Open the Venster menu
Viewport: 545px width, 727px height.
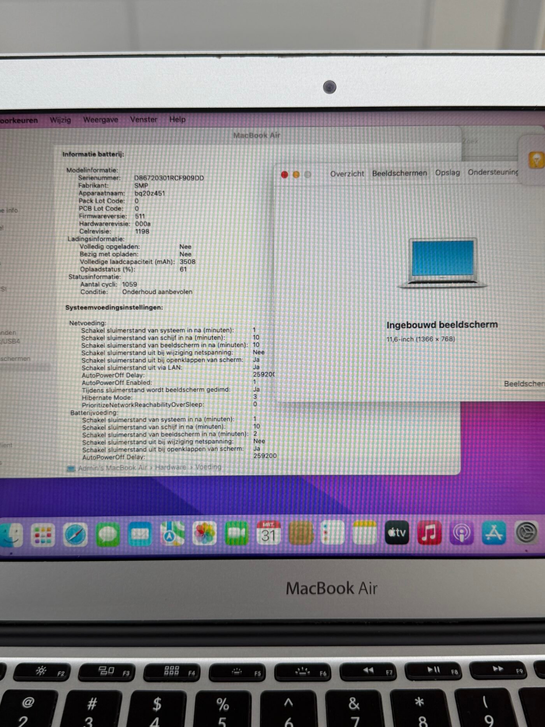(144, 120)
